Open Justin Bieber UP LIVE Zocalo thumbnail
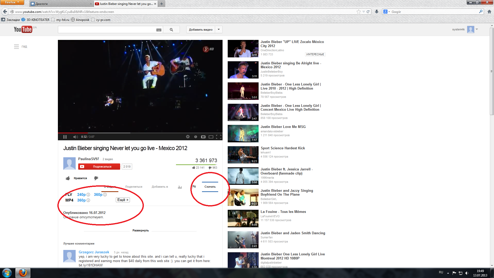The width and height of the screenshot is (494, 278). click(x=243, y=49)
